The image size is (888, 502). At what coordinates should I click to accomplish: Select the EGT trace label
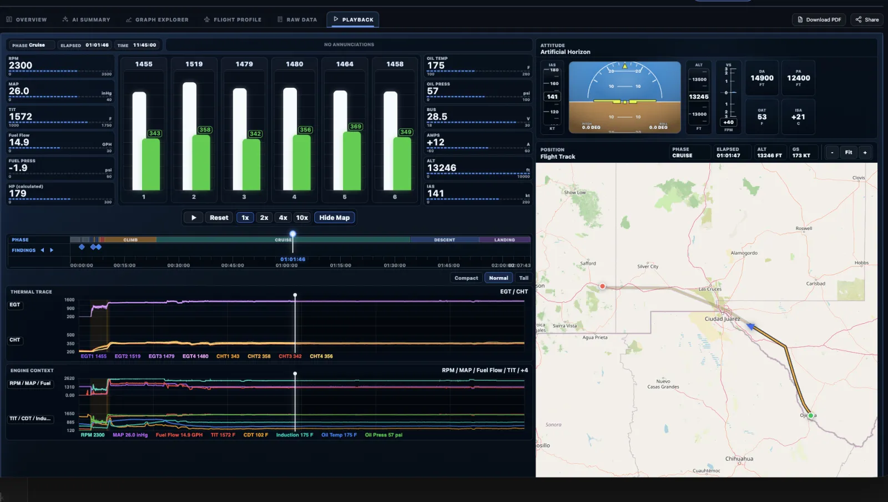pos(14,305)
